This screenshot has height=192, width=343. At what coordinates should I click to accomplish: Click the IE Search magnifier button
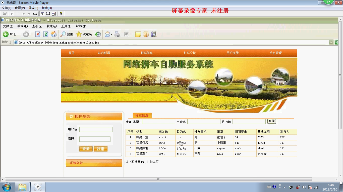pyautogui.click(x=66, y=34)
